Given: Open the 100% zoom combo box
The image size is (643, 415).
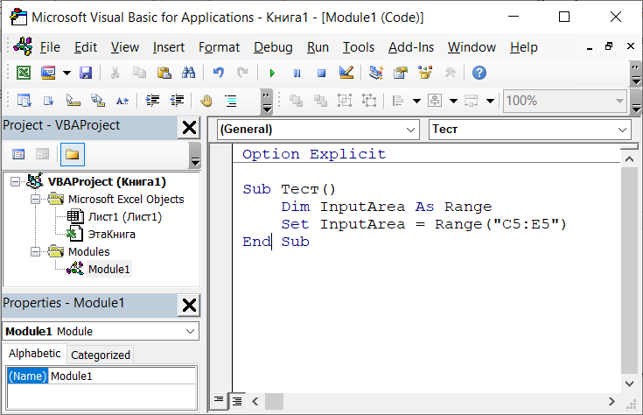Looking at the screenshot, I should pyautogui.click(x=565, y=101).
